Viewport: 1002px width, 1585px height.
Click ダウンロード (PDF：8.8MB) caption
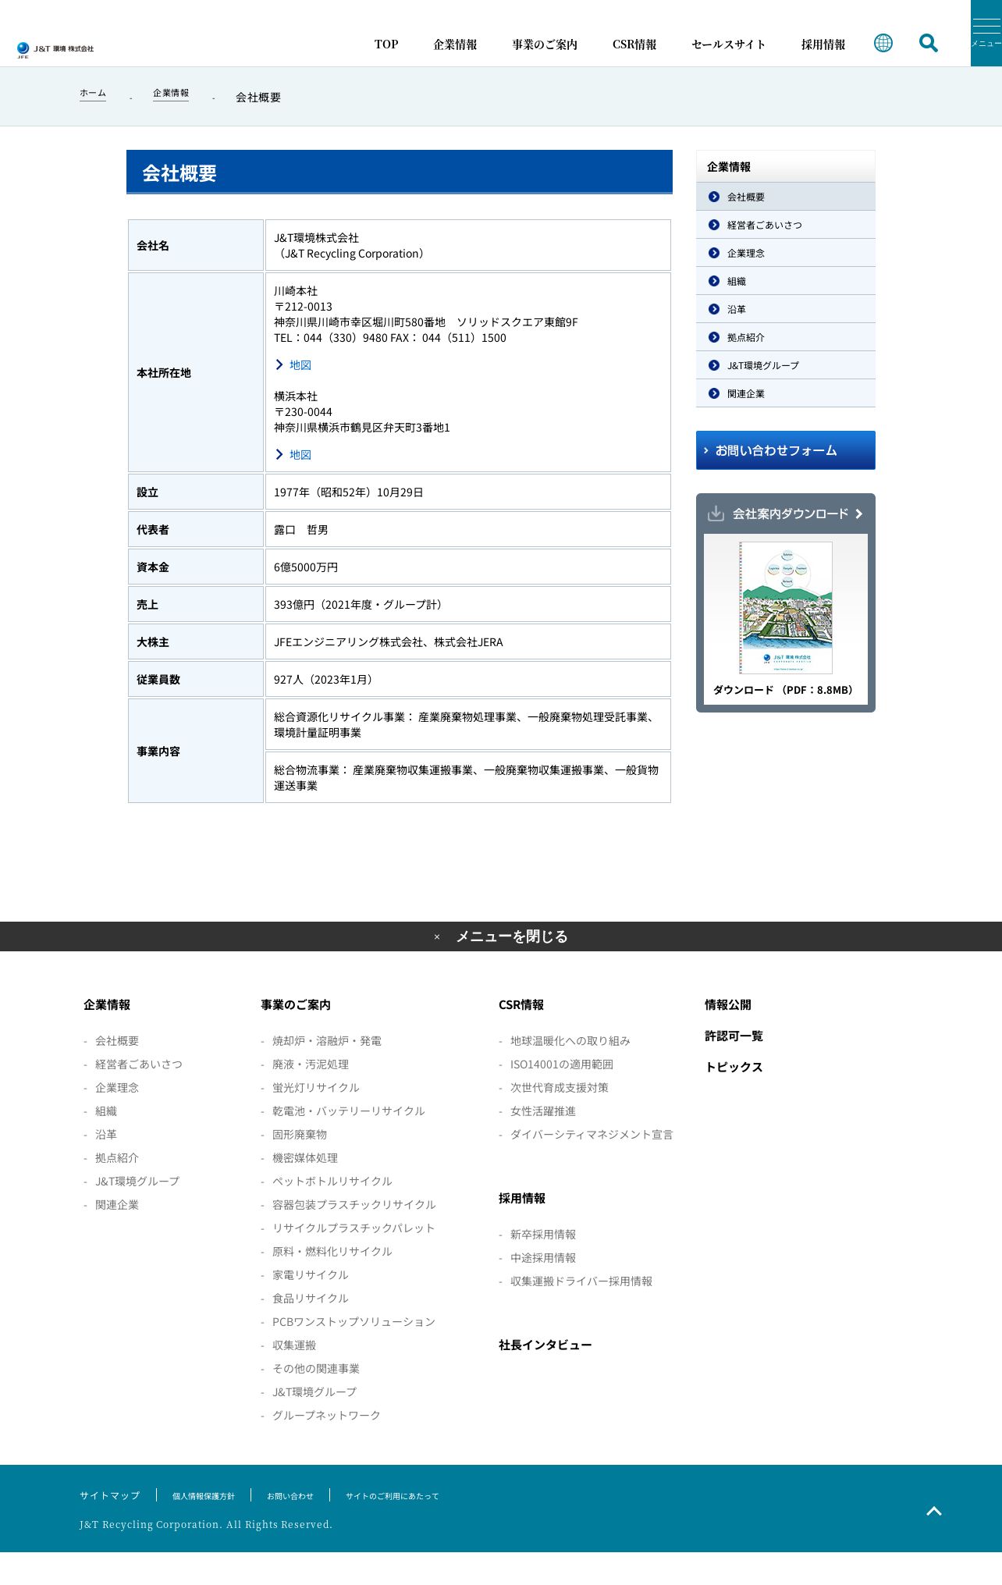(x=784, y=691)
